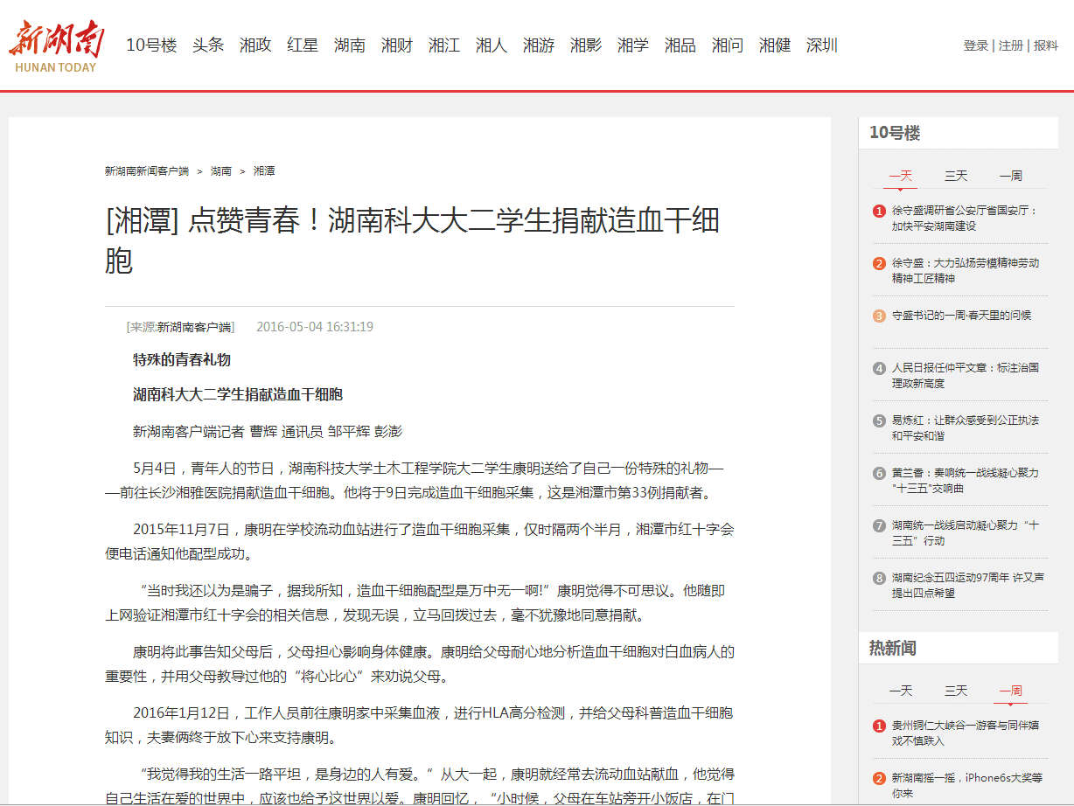Click rank number 4 badge beside 人民日报任仲平文章
This screenshot has height=806, width=1074.
click(x=879, y=368)
